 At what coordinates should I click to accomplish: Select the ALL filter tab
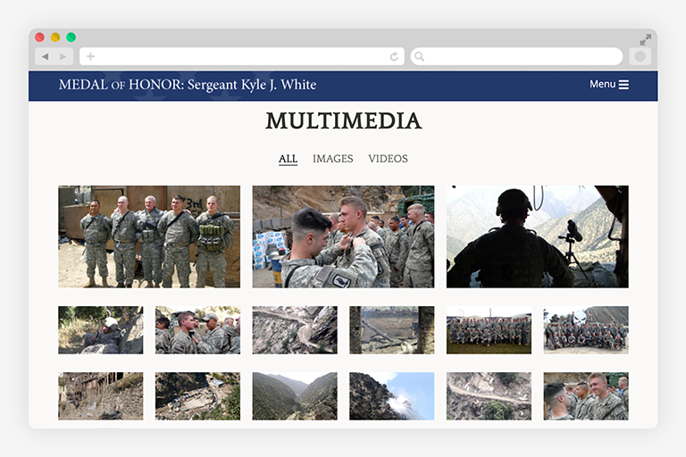tap(288, 159)
